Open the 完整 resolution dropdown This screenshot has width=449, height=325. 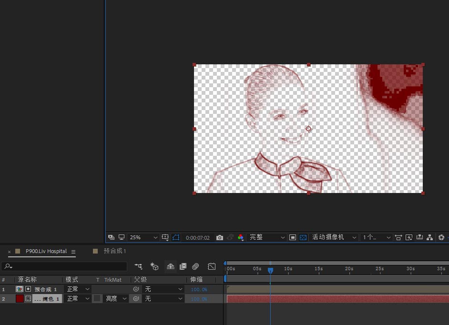267,237
